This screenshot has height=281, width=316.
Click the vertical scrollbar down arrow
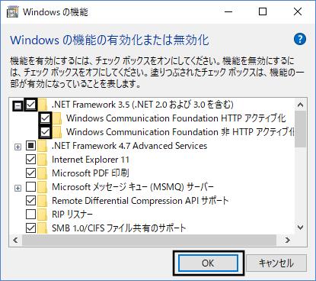pos(301,228)
